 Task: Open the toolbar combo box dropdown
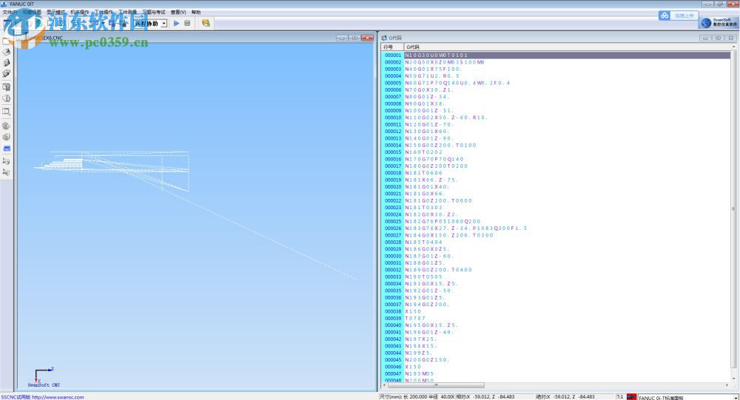coord(163,23)
